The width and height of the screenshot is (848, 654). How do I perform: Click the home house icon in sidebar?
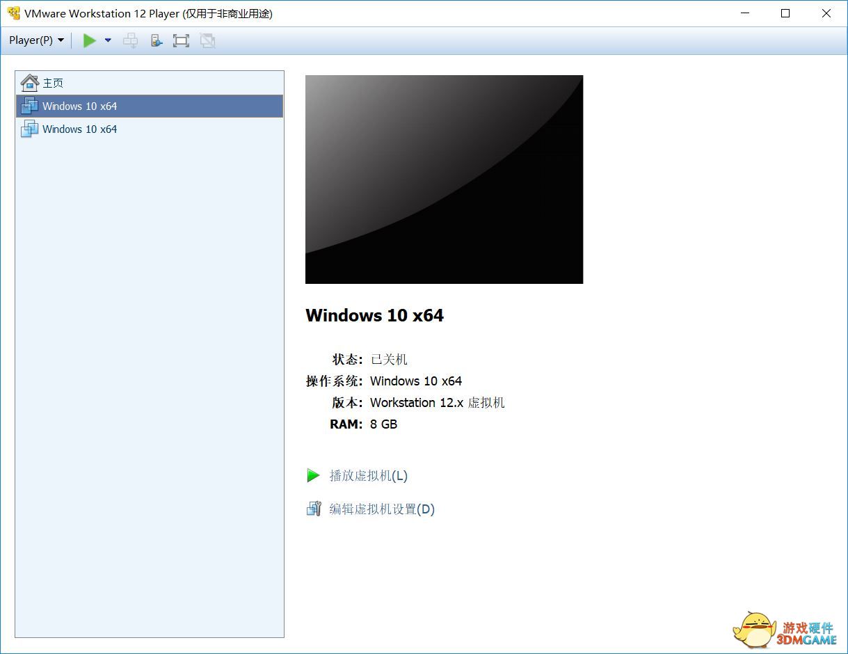click(29, 83)
